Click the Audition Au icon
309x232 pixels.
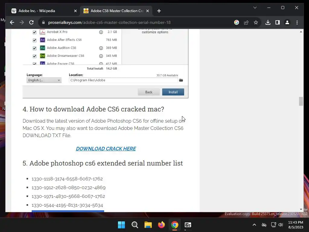tap(42, 48)
